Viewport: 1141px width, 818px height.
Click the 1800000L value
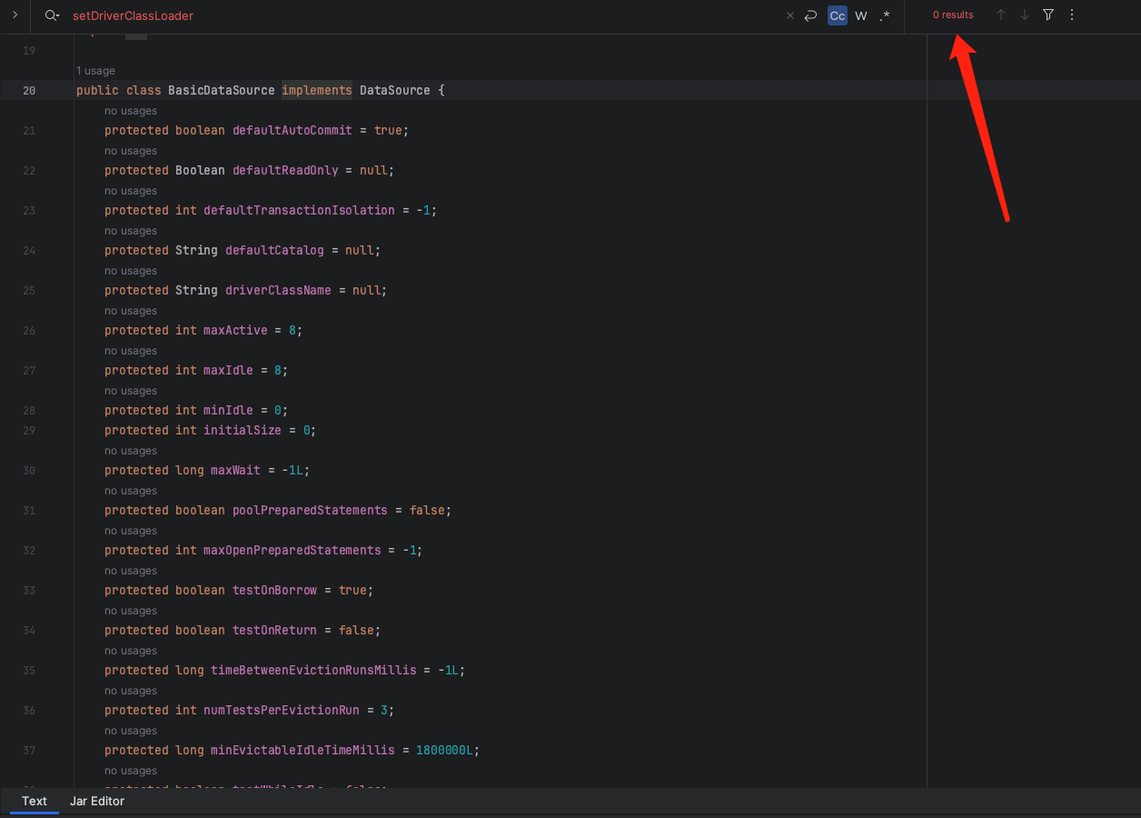pos(444,750)
